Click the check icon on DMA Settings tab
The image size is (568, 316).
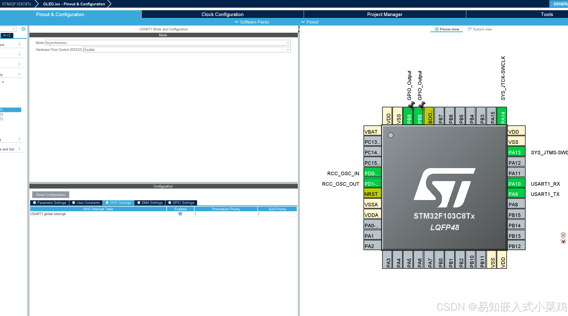[x=139, y=203]
